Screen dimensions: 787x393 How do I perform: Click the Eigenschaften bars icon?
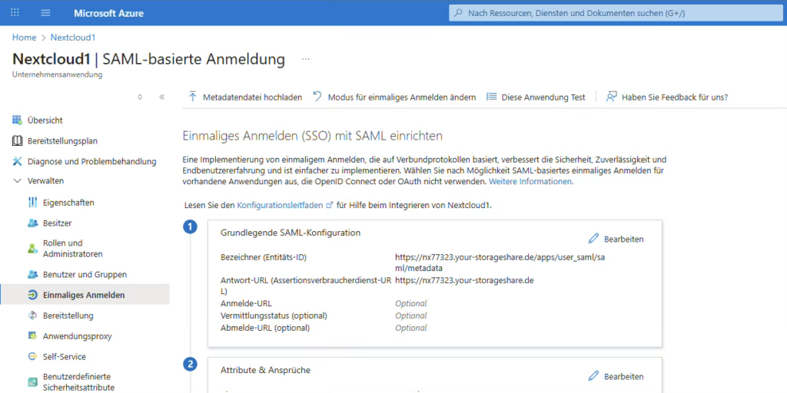pyautogui.click(x=32, y=203)
